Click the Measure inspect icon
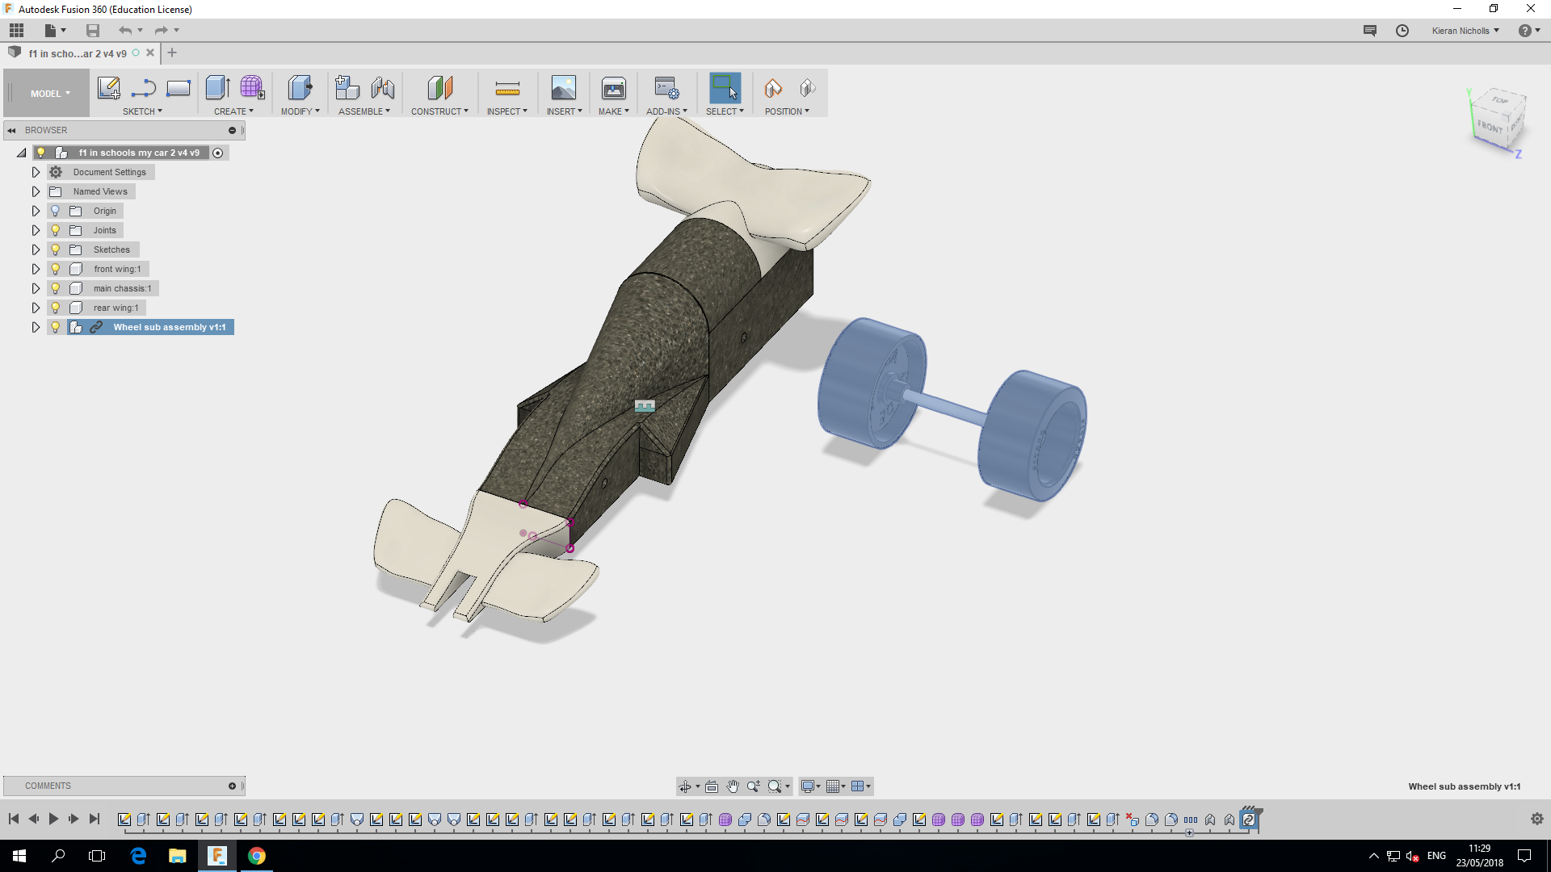The width and height of the screenshot is (1551, 872). pyautogui.click(x=507, y=88)
